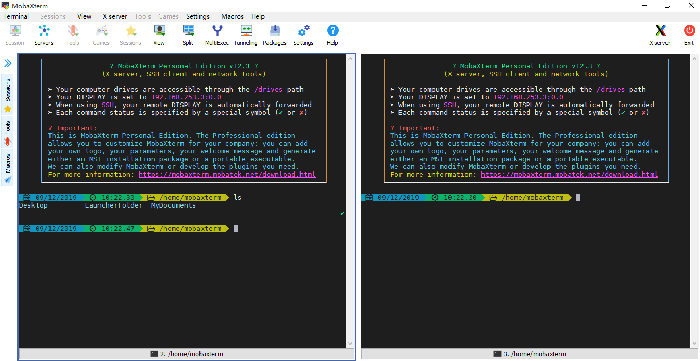Image resolution: width=700 pixels, height=361 pixels.
Task: Open the Packages manager icon
Action: point(275,35)
